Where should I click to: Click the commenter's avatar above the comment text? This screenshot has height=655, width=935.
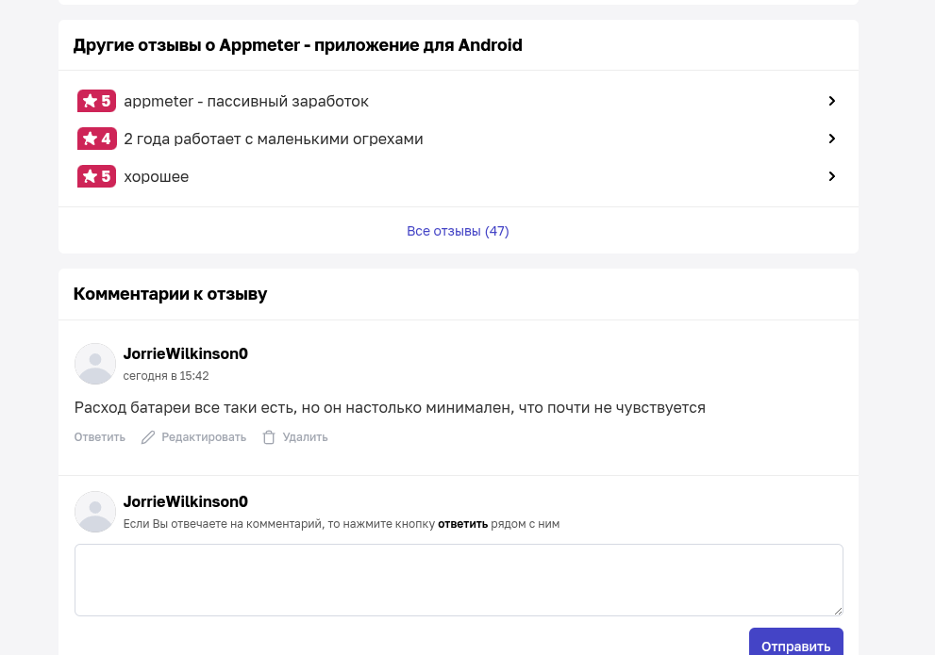click(94, 364)
